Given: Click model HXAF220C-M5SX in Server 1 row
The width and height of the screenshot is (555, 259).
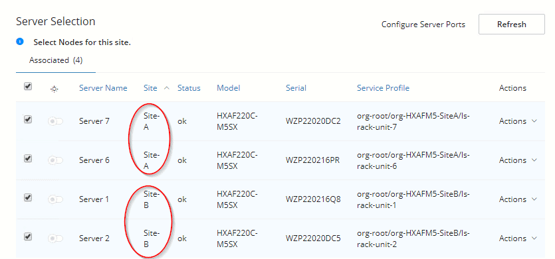Looking at the screenshot, I should (237, 199).
